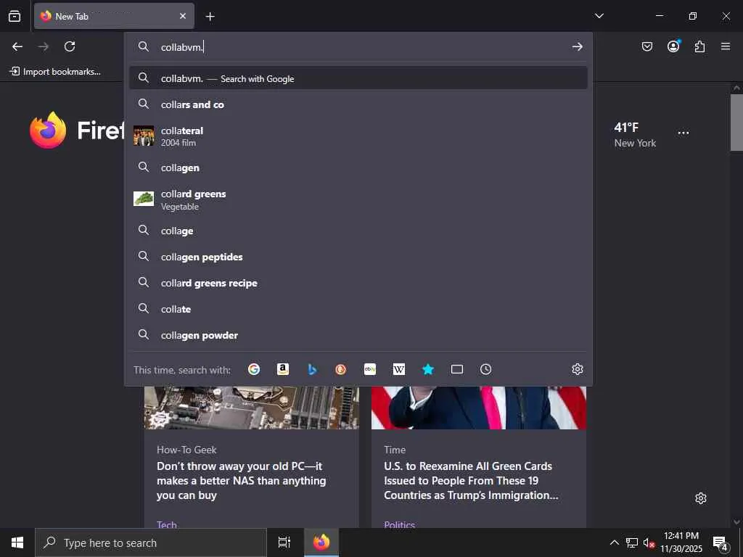Select the 'collard greens recipe' suggestion
The height and width of the screenshot is (557, 743).
(358, 283)
